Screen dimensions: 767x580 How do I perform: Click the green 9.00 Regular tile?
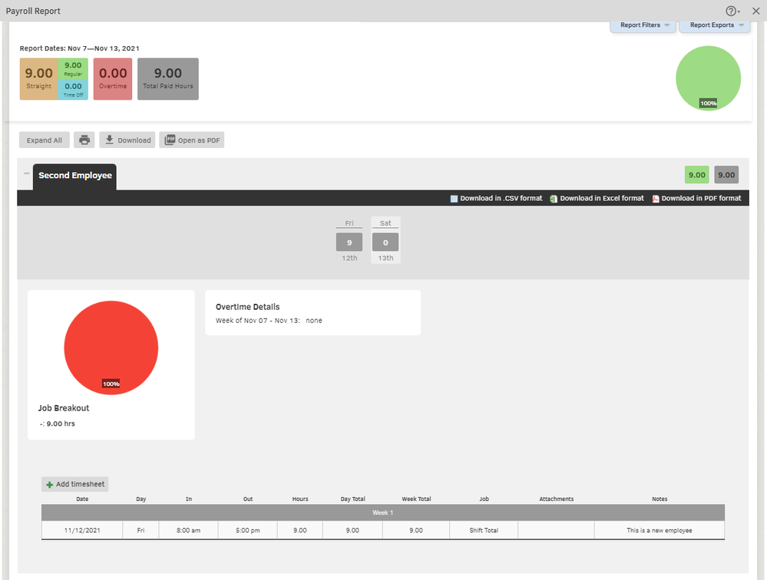tap(73, 68)
